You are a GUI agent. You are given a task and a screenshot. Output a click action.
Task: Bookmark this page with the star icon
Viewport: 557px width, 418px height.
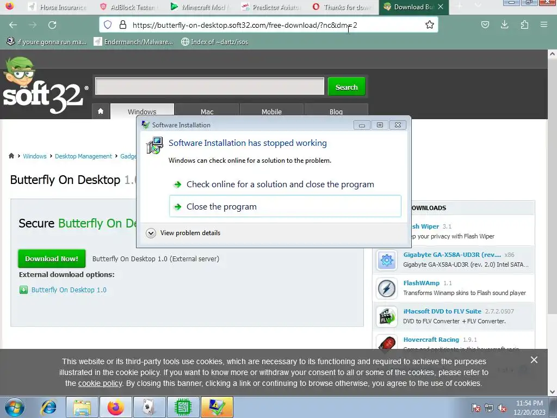(430, 24)
